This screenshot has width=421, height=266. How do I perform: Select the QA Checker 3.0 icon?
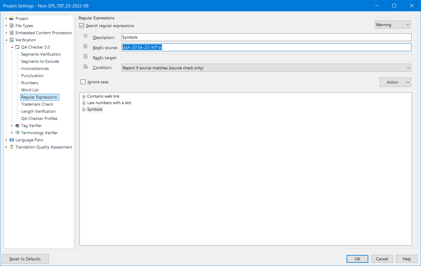(x=17, y=47)
